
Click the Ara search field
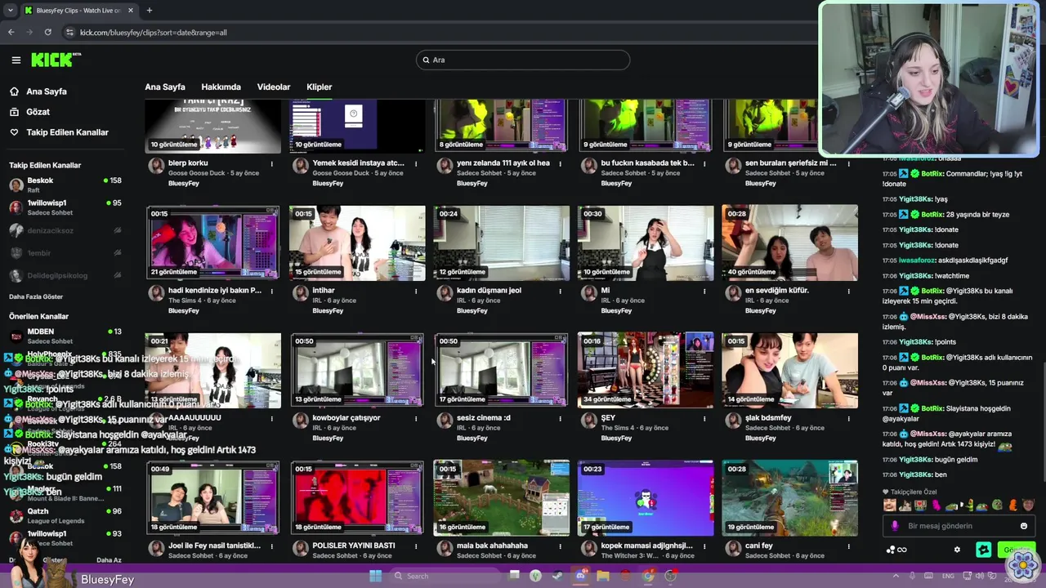[523, 60]
